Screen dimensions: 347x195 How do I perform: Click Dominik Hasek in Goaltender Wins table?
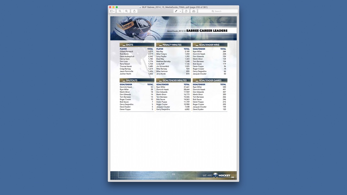[x=199, y=54]
